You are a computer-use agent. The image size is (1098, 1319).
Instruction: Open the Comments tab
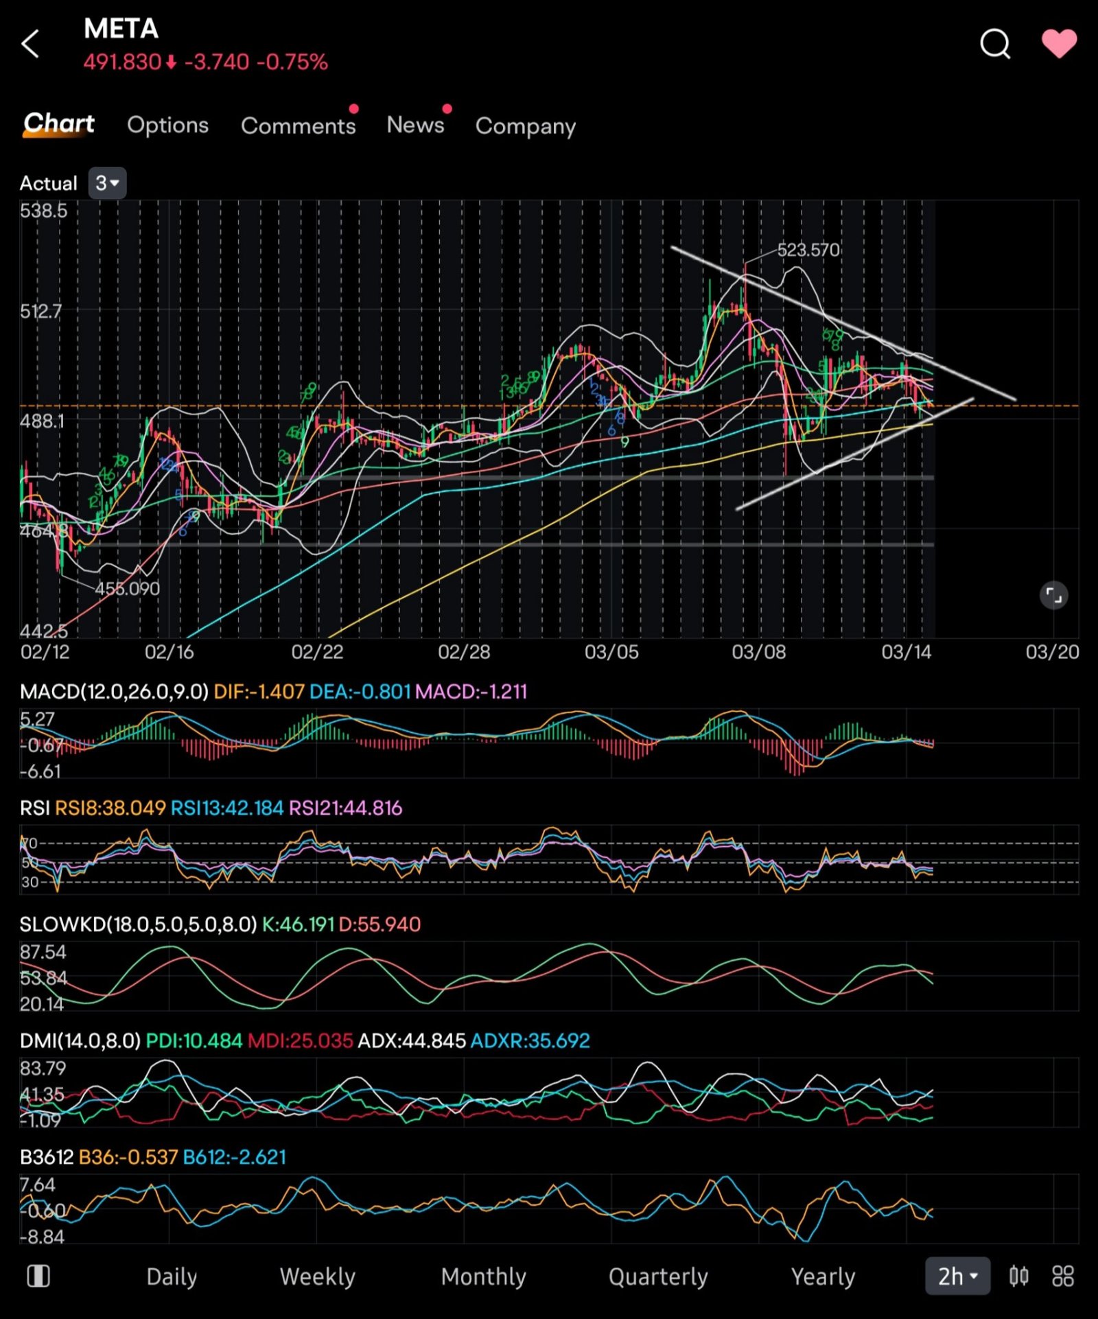(x=299, y=126)
